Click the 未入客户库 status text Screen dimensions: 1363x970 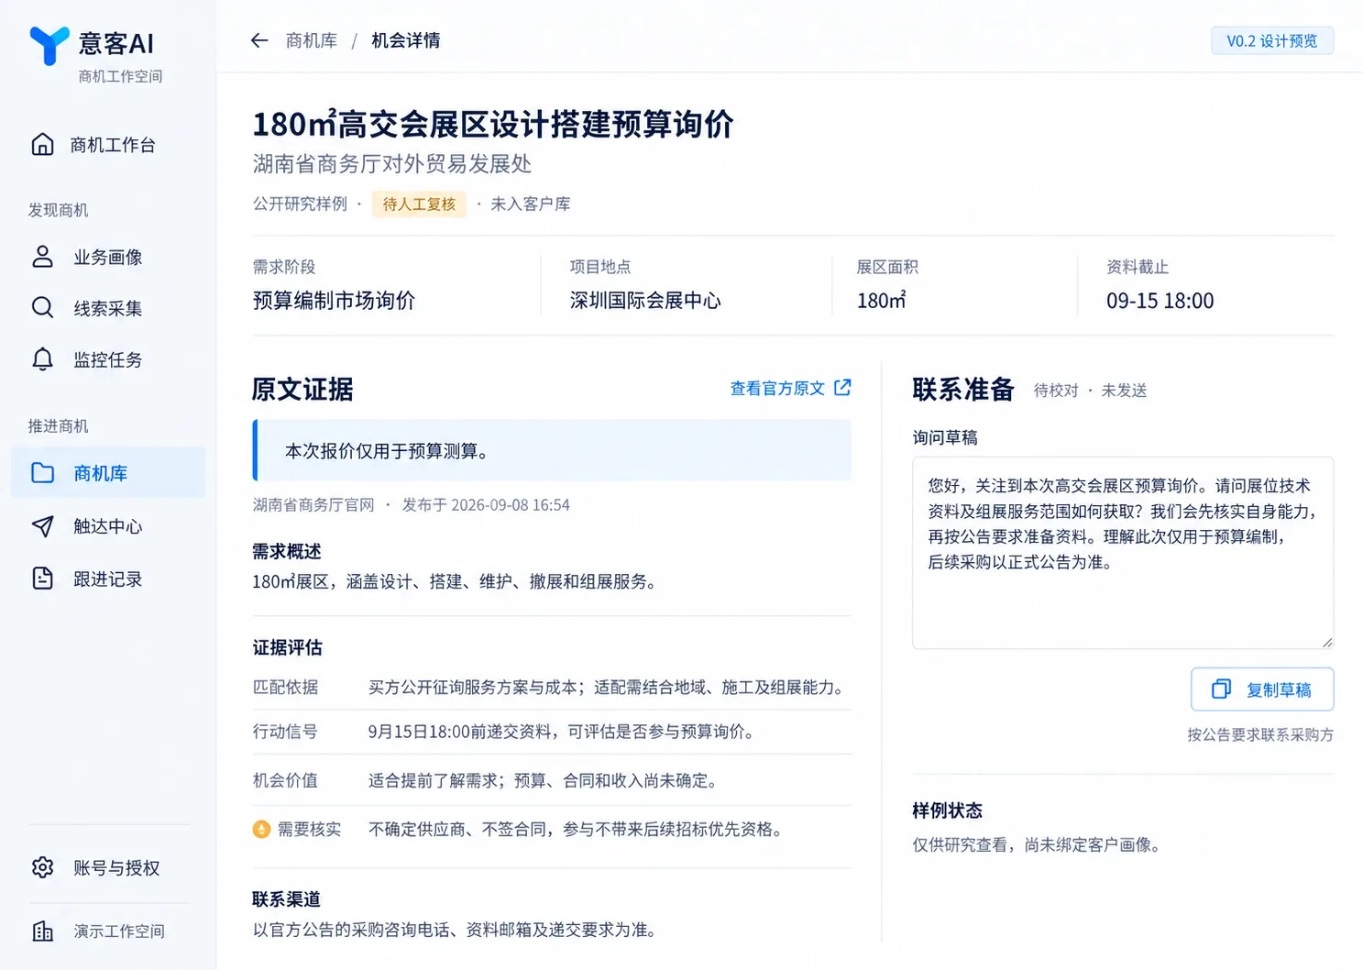[530, 204]
